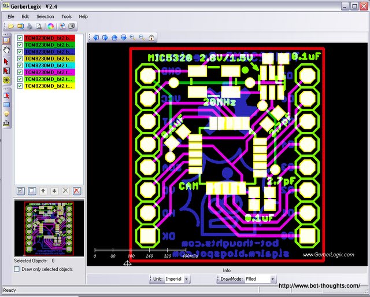
Task: Open the DrawMode Filled dropdown
Action: click(x=272, y=279)
